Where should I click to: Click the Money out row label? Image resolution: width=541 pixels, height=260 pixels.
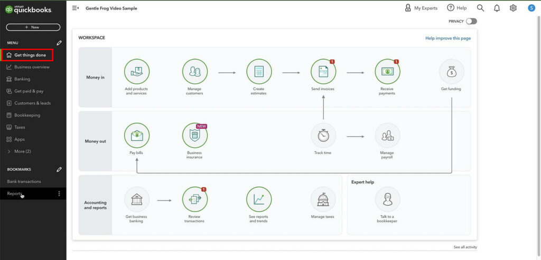coord(95,141)
